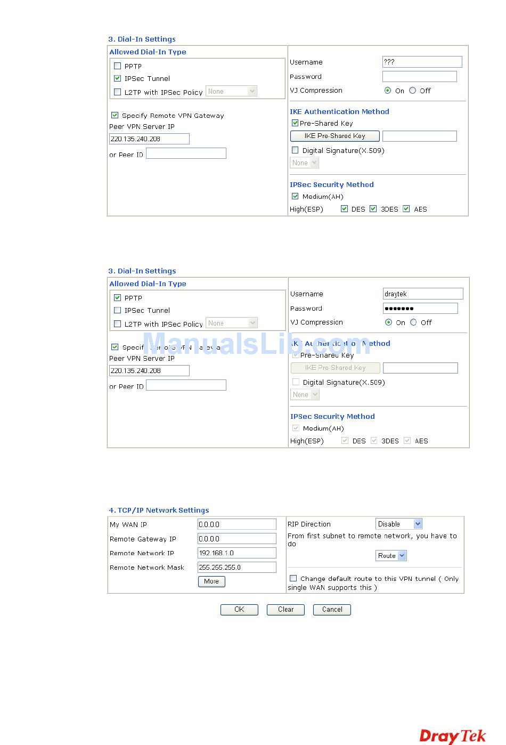Screen dimensions: 506x745
Task: Focus empty Password field in first panel
Action: pos(420,76)
